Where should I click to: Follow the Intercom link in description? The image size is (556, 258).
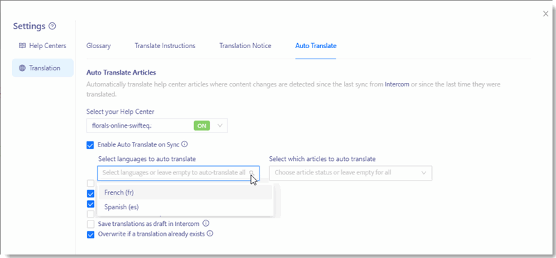(x=397, y=84)
